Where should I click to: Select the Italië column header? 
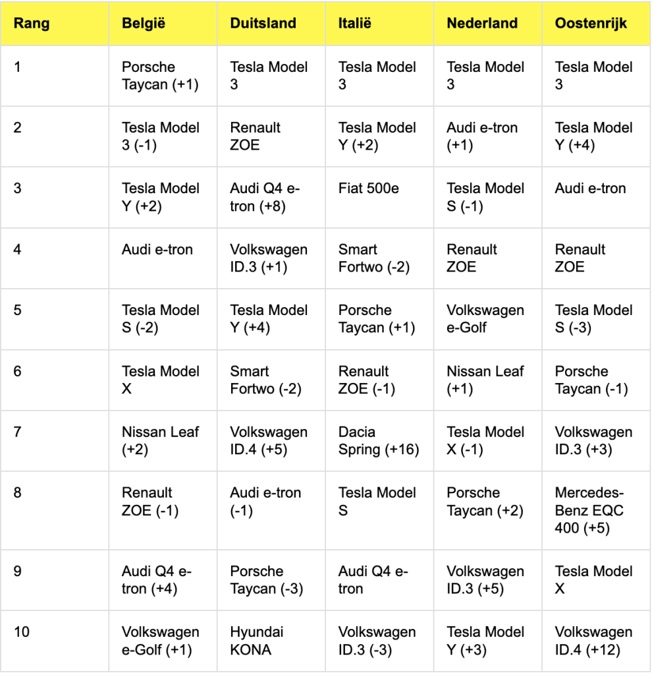point(355,24)
